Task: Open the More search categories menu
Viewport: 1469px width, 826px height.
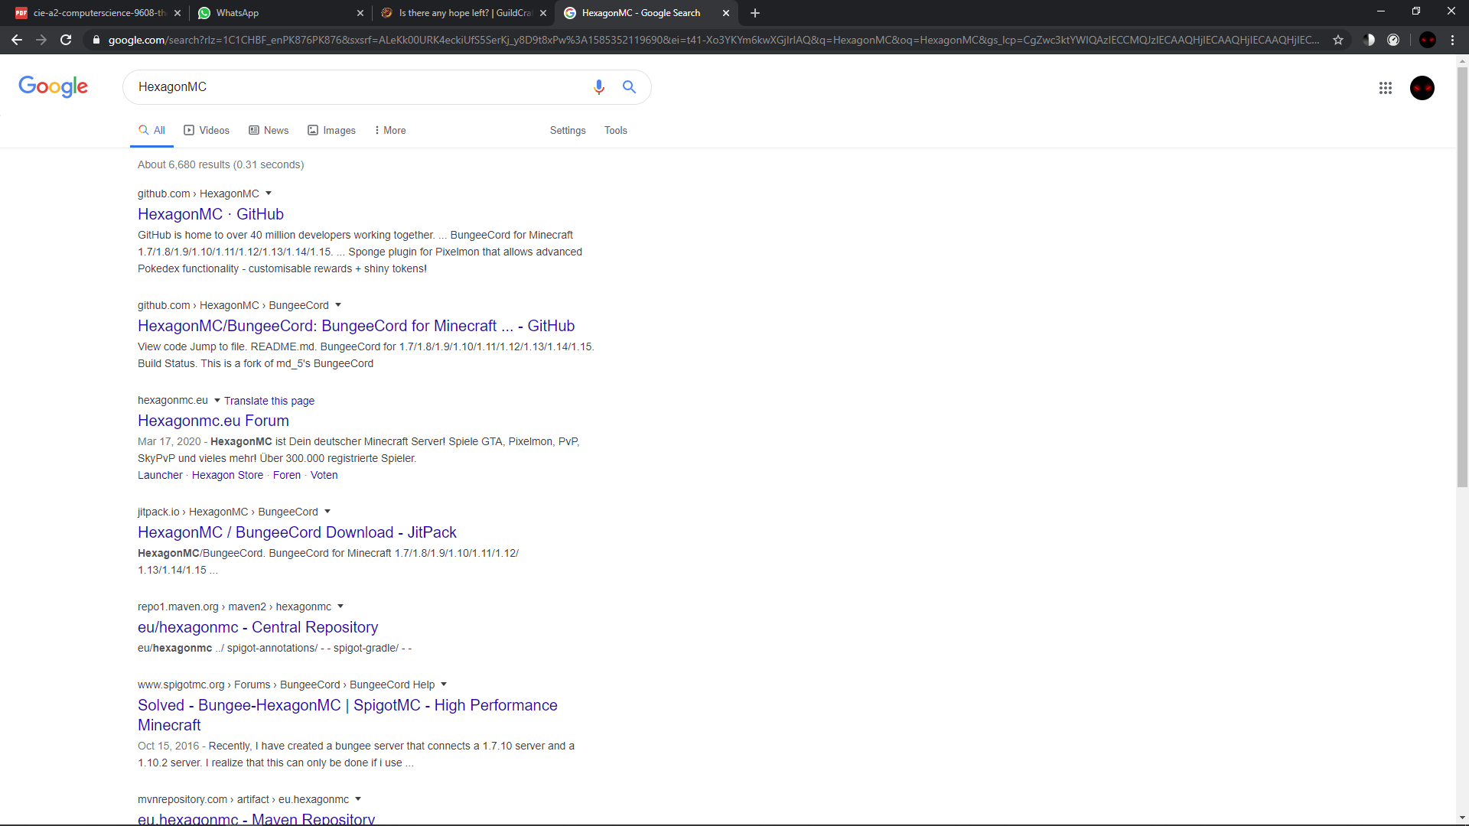Action: point(389,131)
